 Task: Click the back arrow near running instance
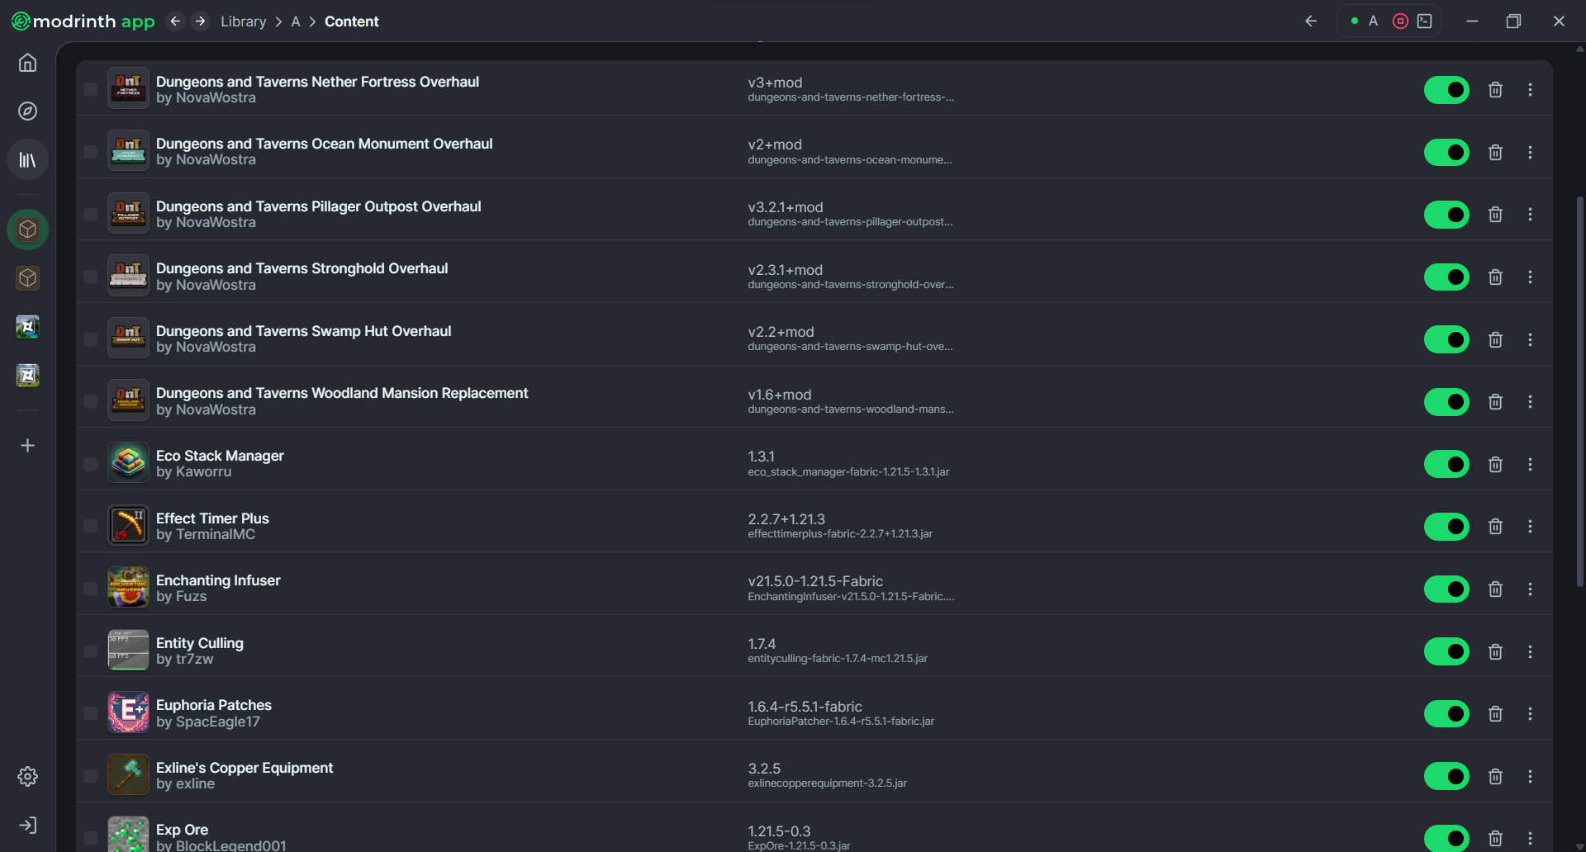[x=1311, y=21]
